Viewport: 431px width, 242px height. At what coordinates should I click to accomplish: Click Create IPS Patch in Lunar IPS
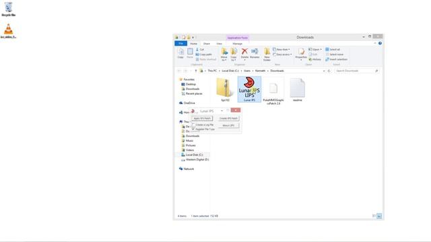(x=228, y=118)
